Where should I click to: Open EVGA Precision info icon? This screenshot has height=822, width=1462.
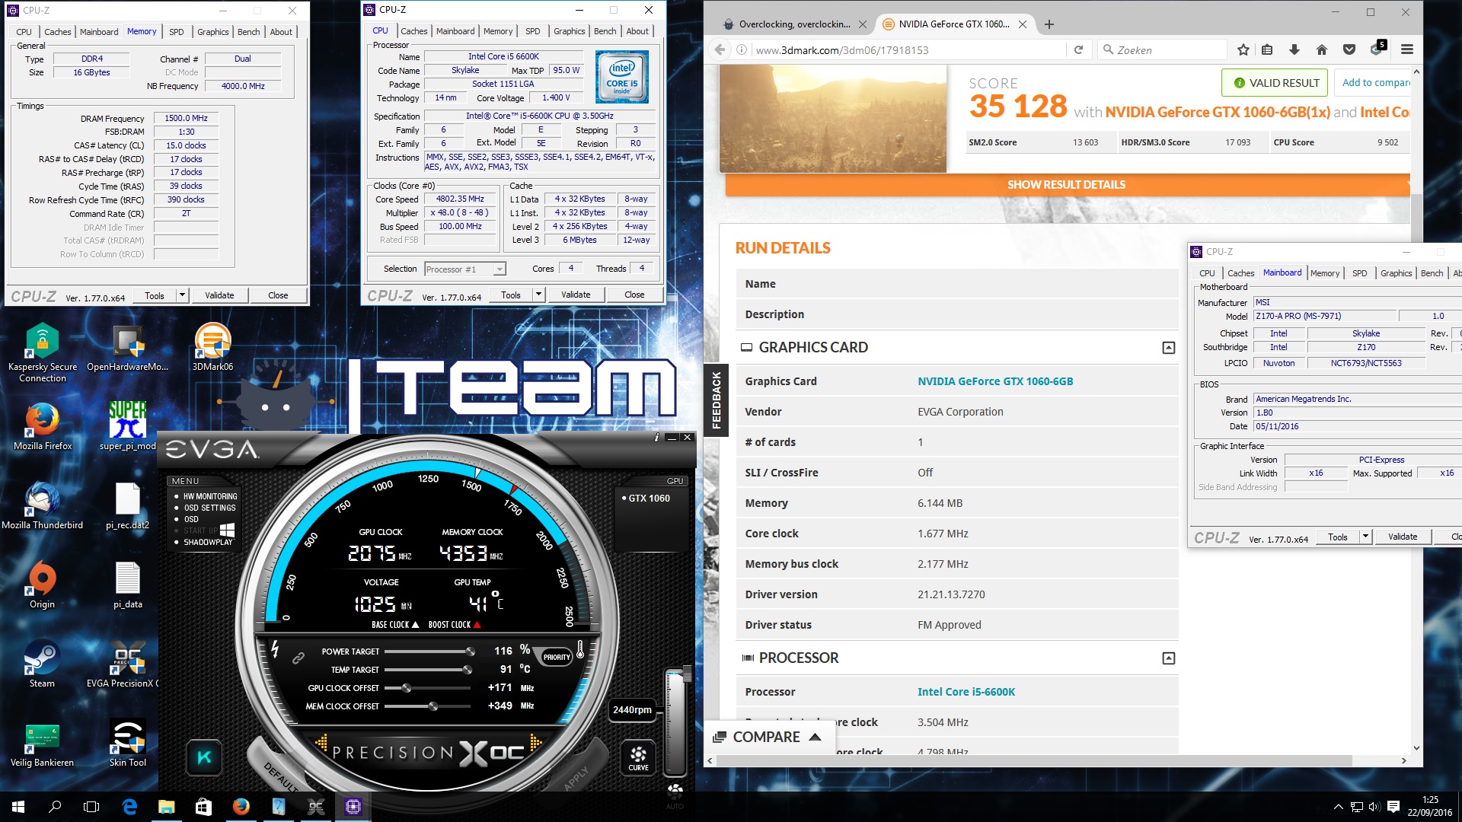click(656, 437)
